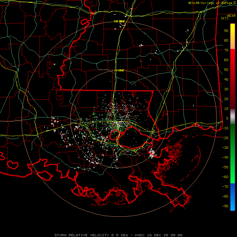Screen dimensions: 237x237
Task: Click the -80 value on velocity scale
Action: tap(225, 196)
